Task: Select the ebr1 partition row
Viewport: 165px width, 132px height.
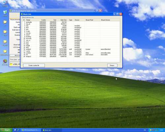Action: [71, 27]
